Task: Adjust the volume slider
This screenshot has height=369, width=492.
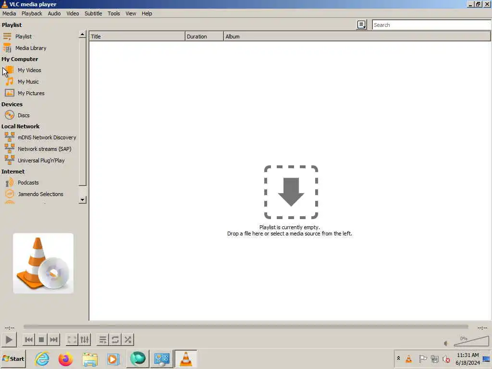Action: 471,341
